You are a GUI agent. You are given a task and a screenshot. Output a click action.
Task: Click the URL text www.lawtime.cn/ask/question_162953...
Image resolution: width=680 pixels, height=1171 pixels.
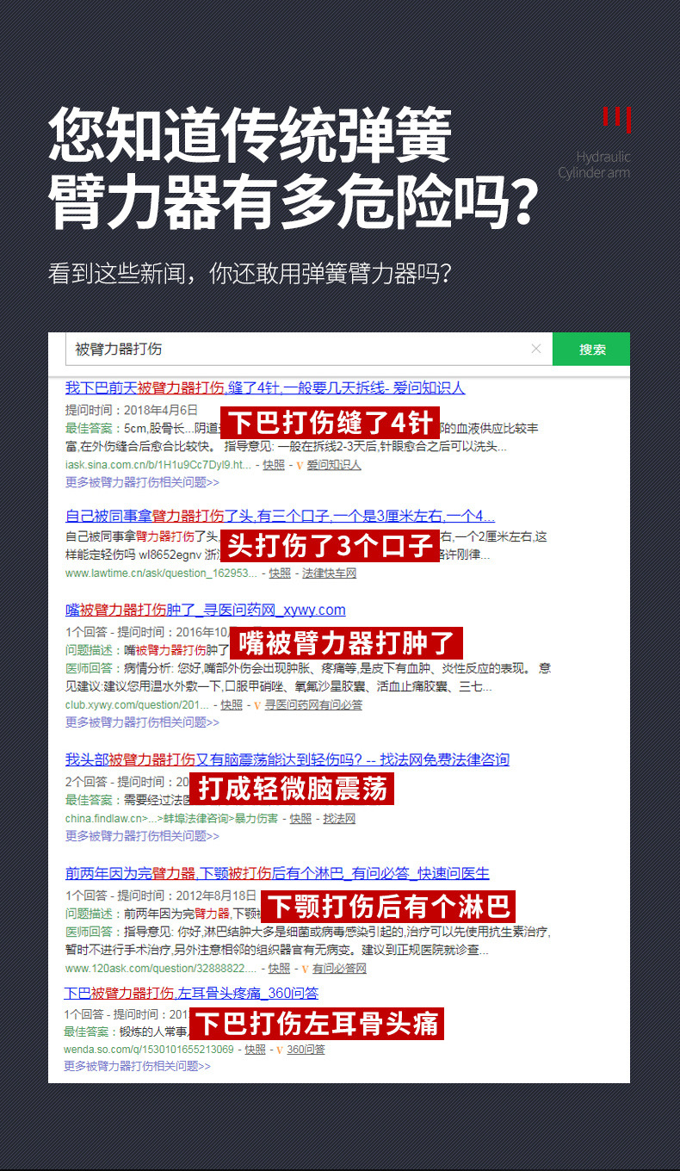[161, 573]
